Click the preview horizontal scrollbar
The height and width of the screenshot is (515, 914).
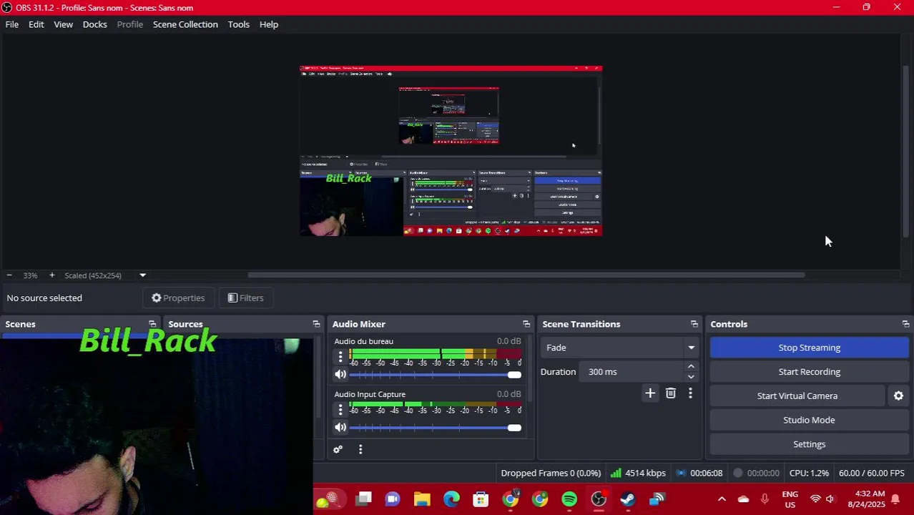(x=526, y=275)
